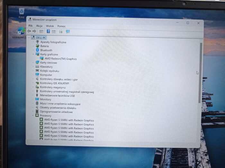Viewport: 225px width, 168px height.
Task: Minimize the Menedżer urządzeń window
Action: pyautogui.click(x=177, y=23)
